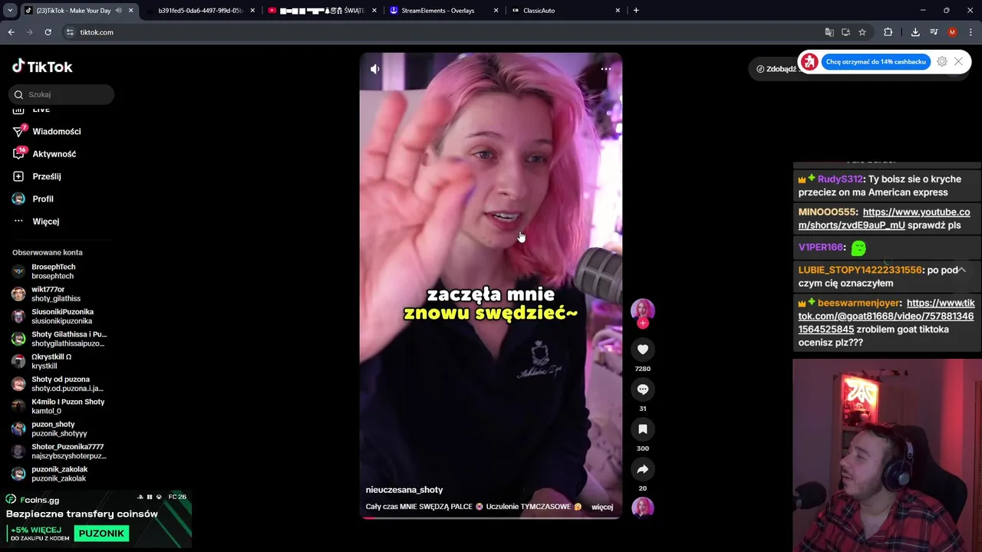Open the creator avatar beside the video
The width and height of the screenshot is (982, 552).
643,309
